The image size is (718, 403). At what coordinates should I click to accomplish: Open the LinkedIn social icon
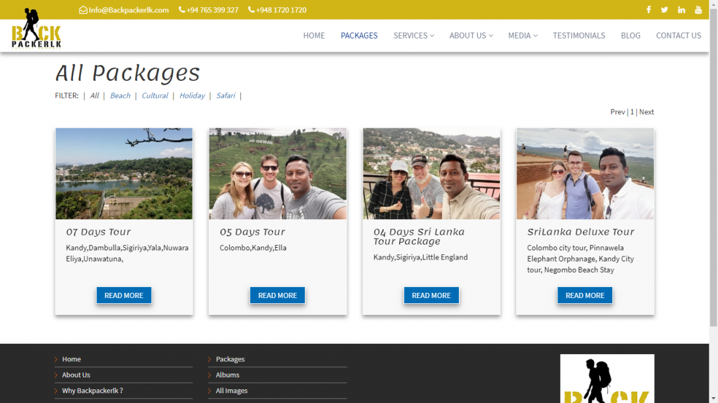coord(681,10)
